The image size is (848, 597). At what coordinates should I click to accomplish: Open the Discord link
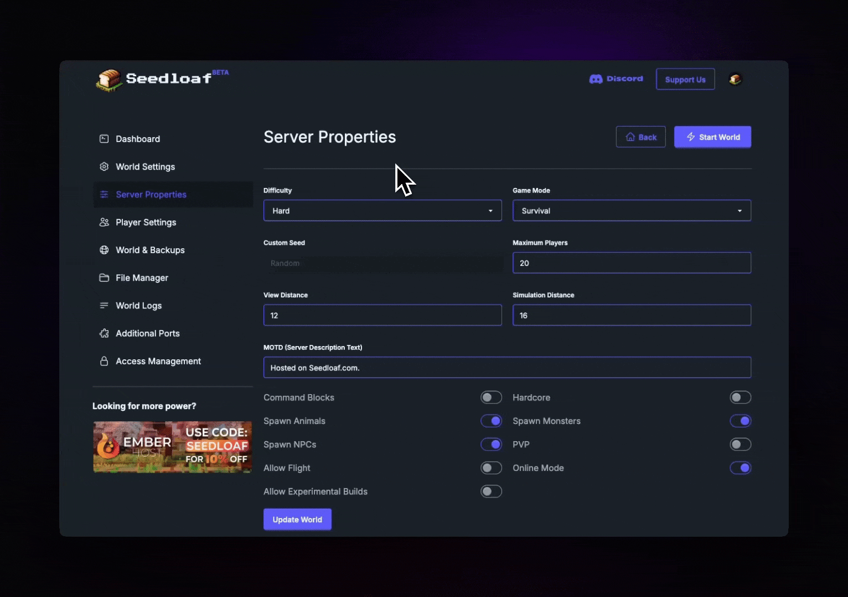(x=616, y=79)
